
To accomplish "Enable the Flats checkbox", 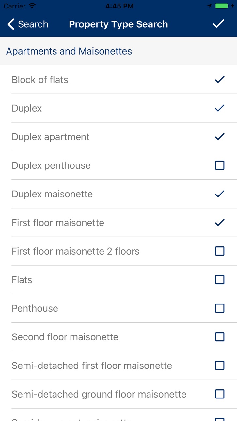I will click(220, 280).
